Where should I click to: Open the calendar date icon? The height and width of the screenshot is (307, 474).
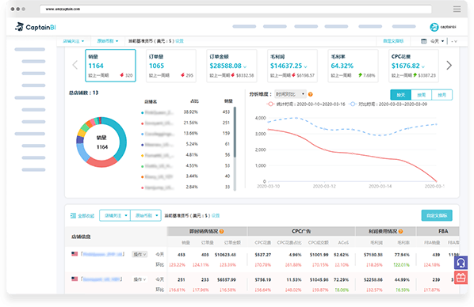[x=424, y=41]
